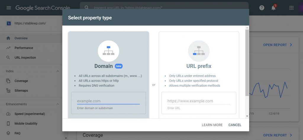
Task: Click the Overview home icon
Action: [x=8, y=38]
